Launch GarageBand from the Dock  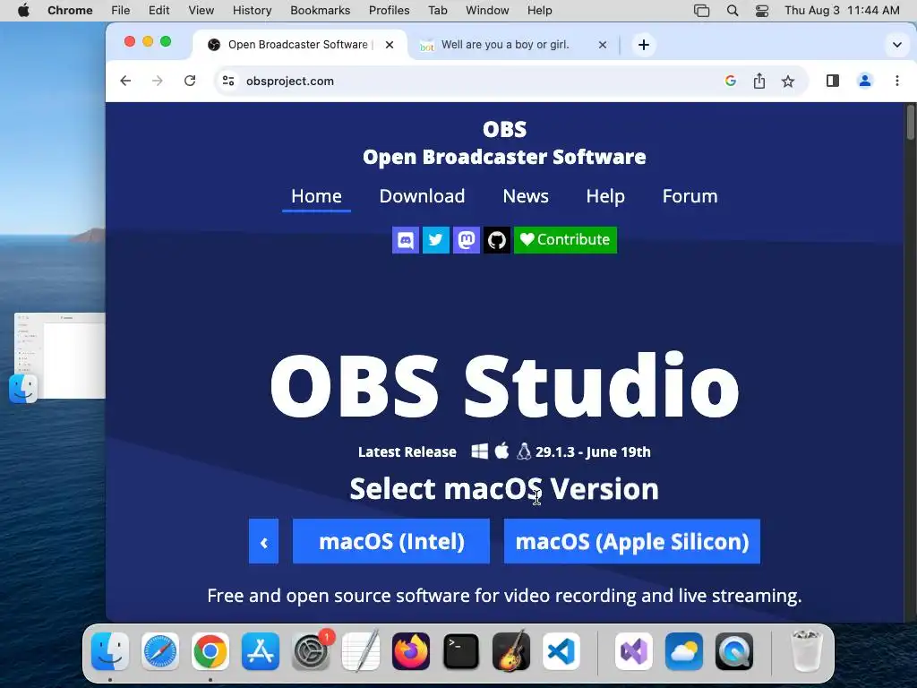point(511,650)
